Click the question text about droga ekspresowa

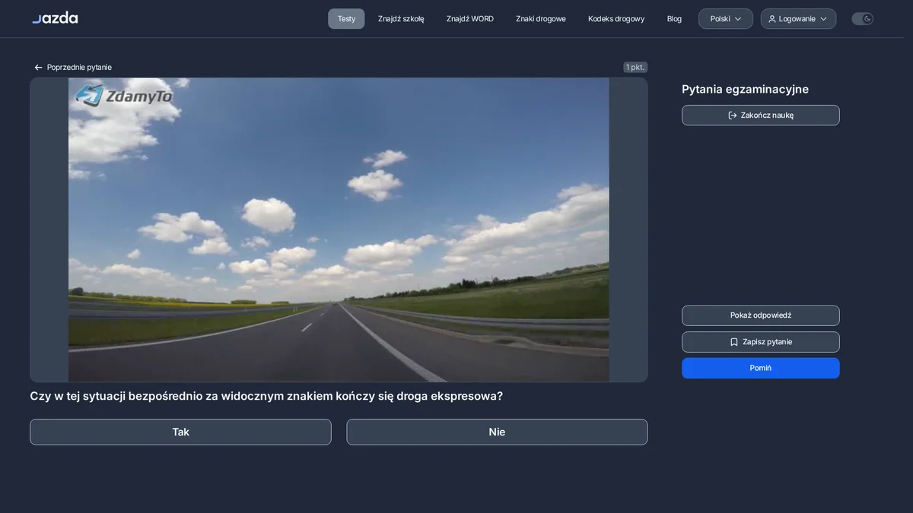[x=266, y=396]
